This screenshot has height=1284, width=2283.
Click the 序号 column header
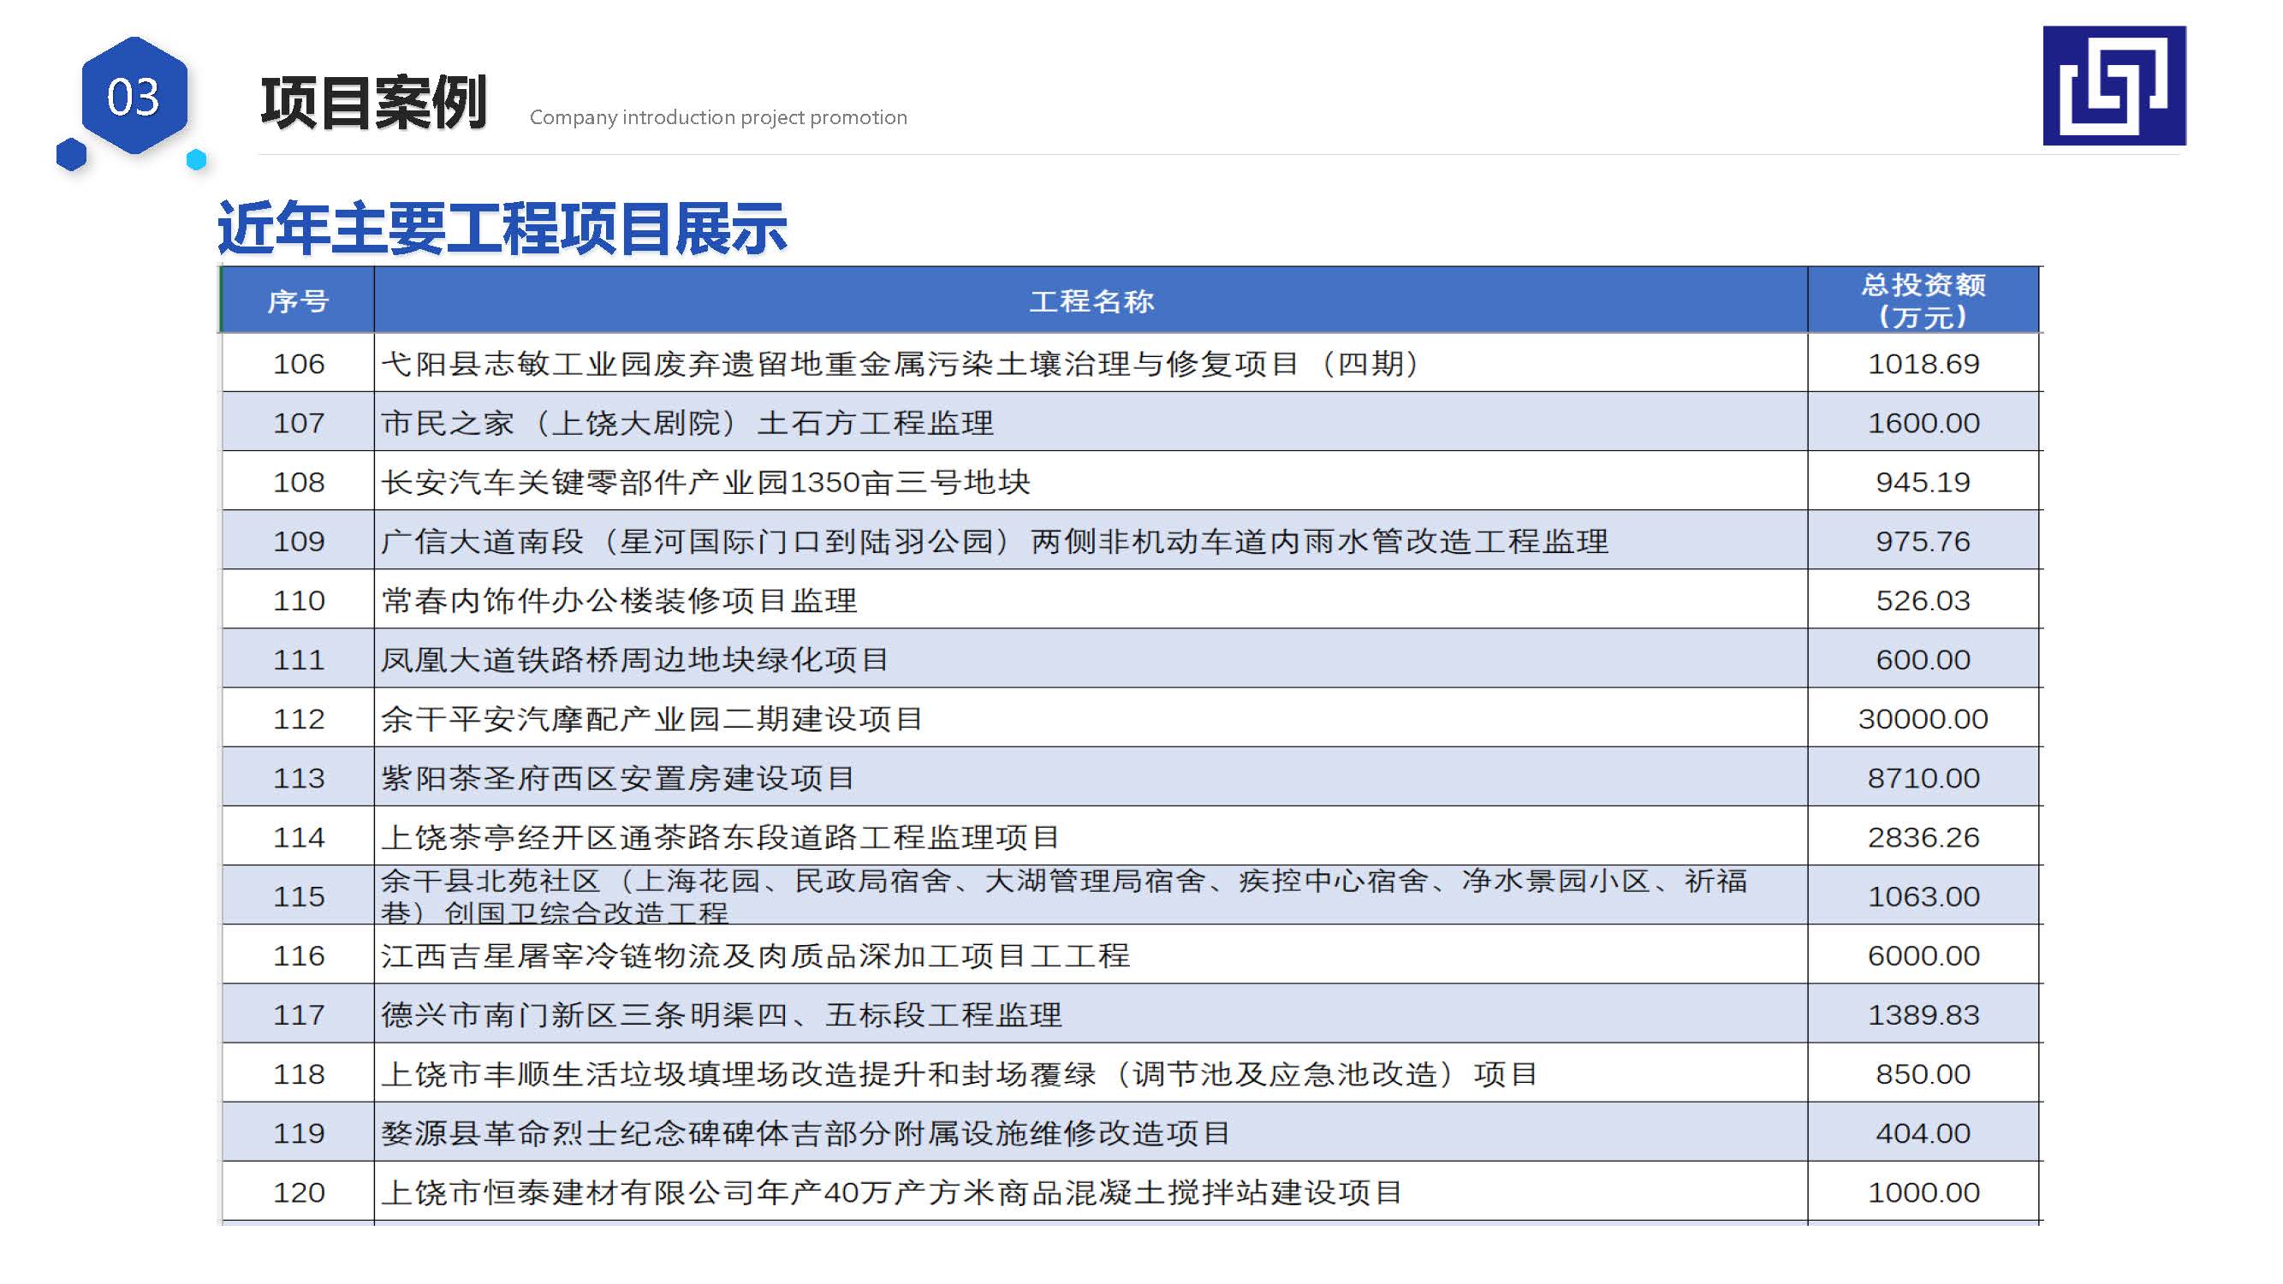click(298, 300)
